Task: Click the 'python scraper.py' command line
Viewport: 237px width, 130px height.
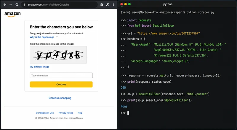Action: (167, 12)
